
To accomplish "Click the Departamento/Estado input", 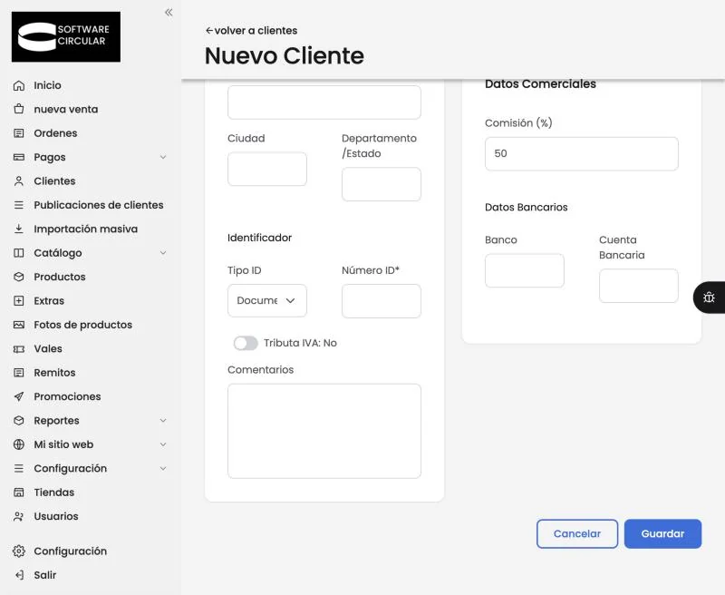I will click(x=382, y=184).
